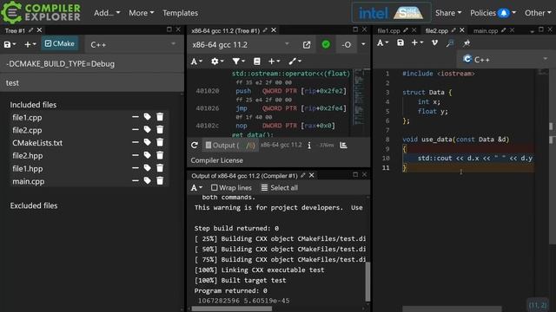The width and height of the screenshot is (556, 312).
Task: Open compiler pane add new plus dropdown
Action: 275,62
